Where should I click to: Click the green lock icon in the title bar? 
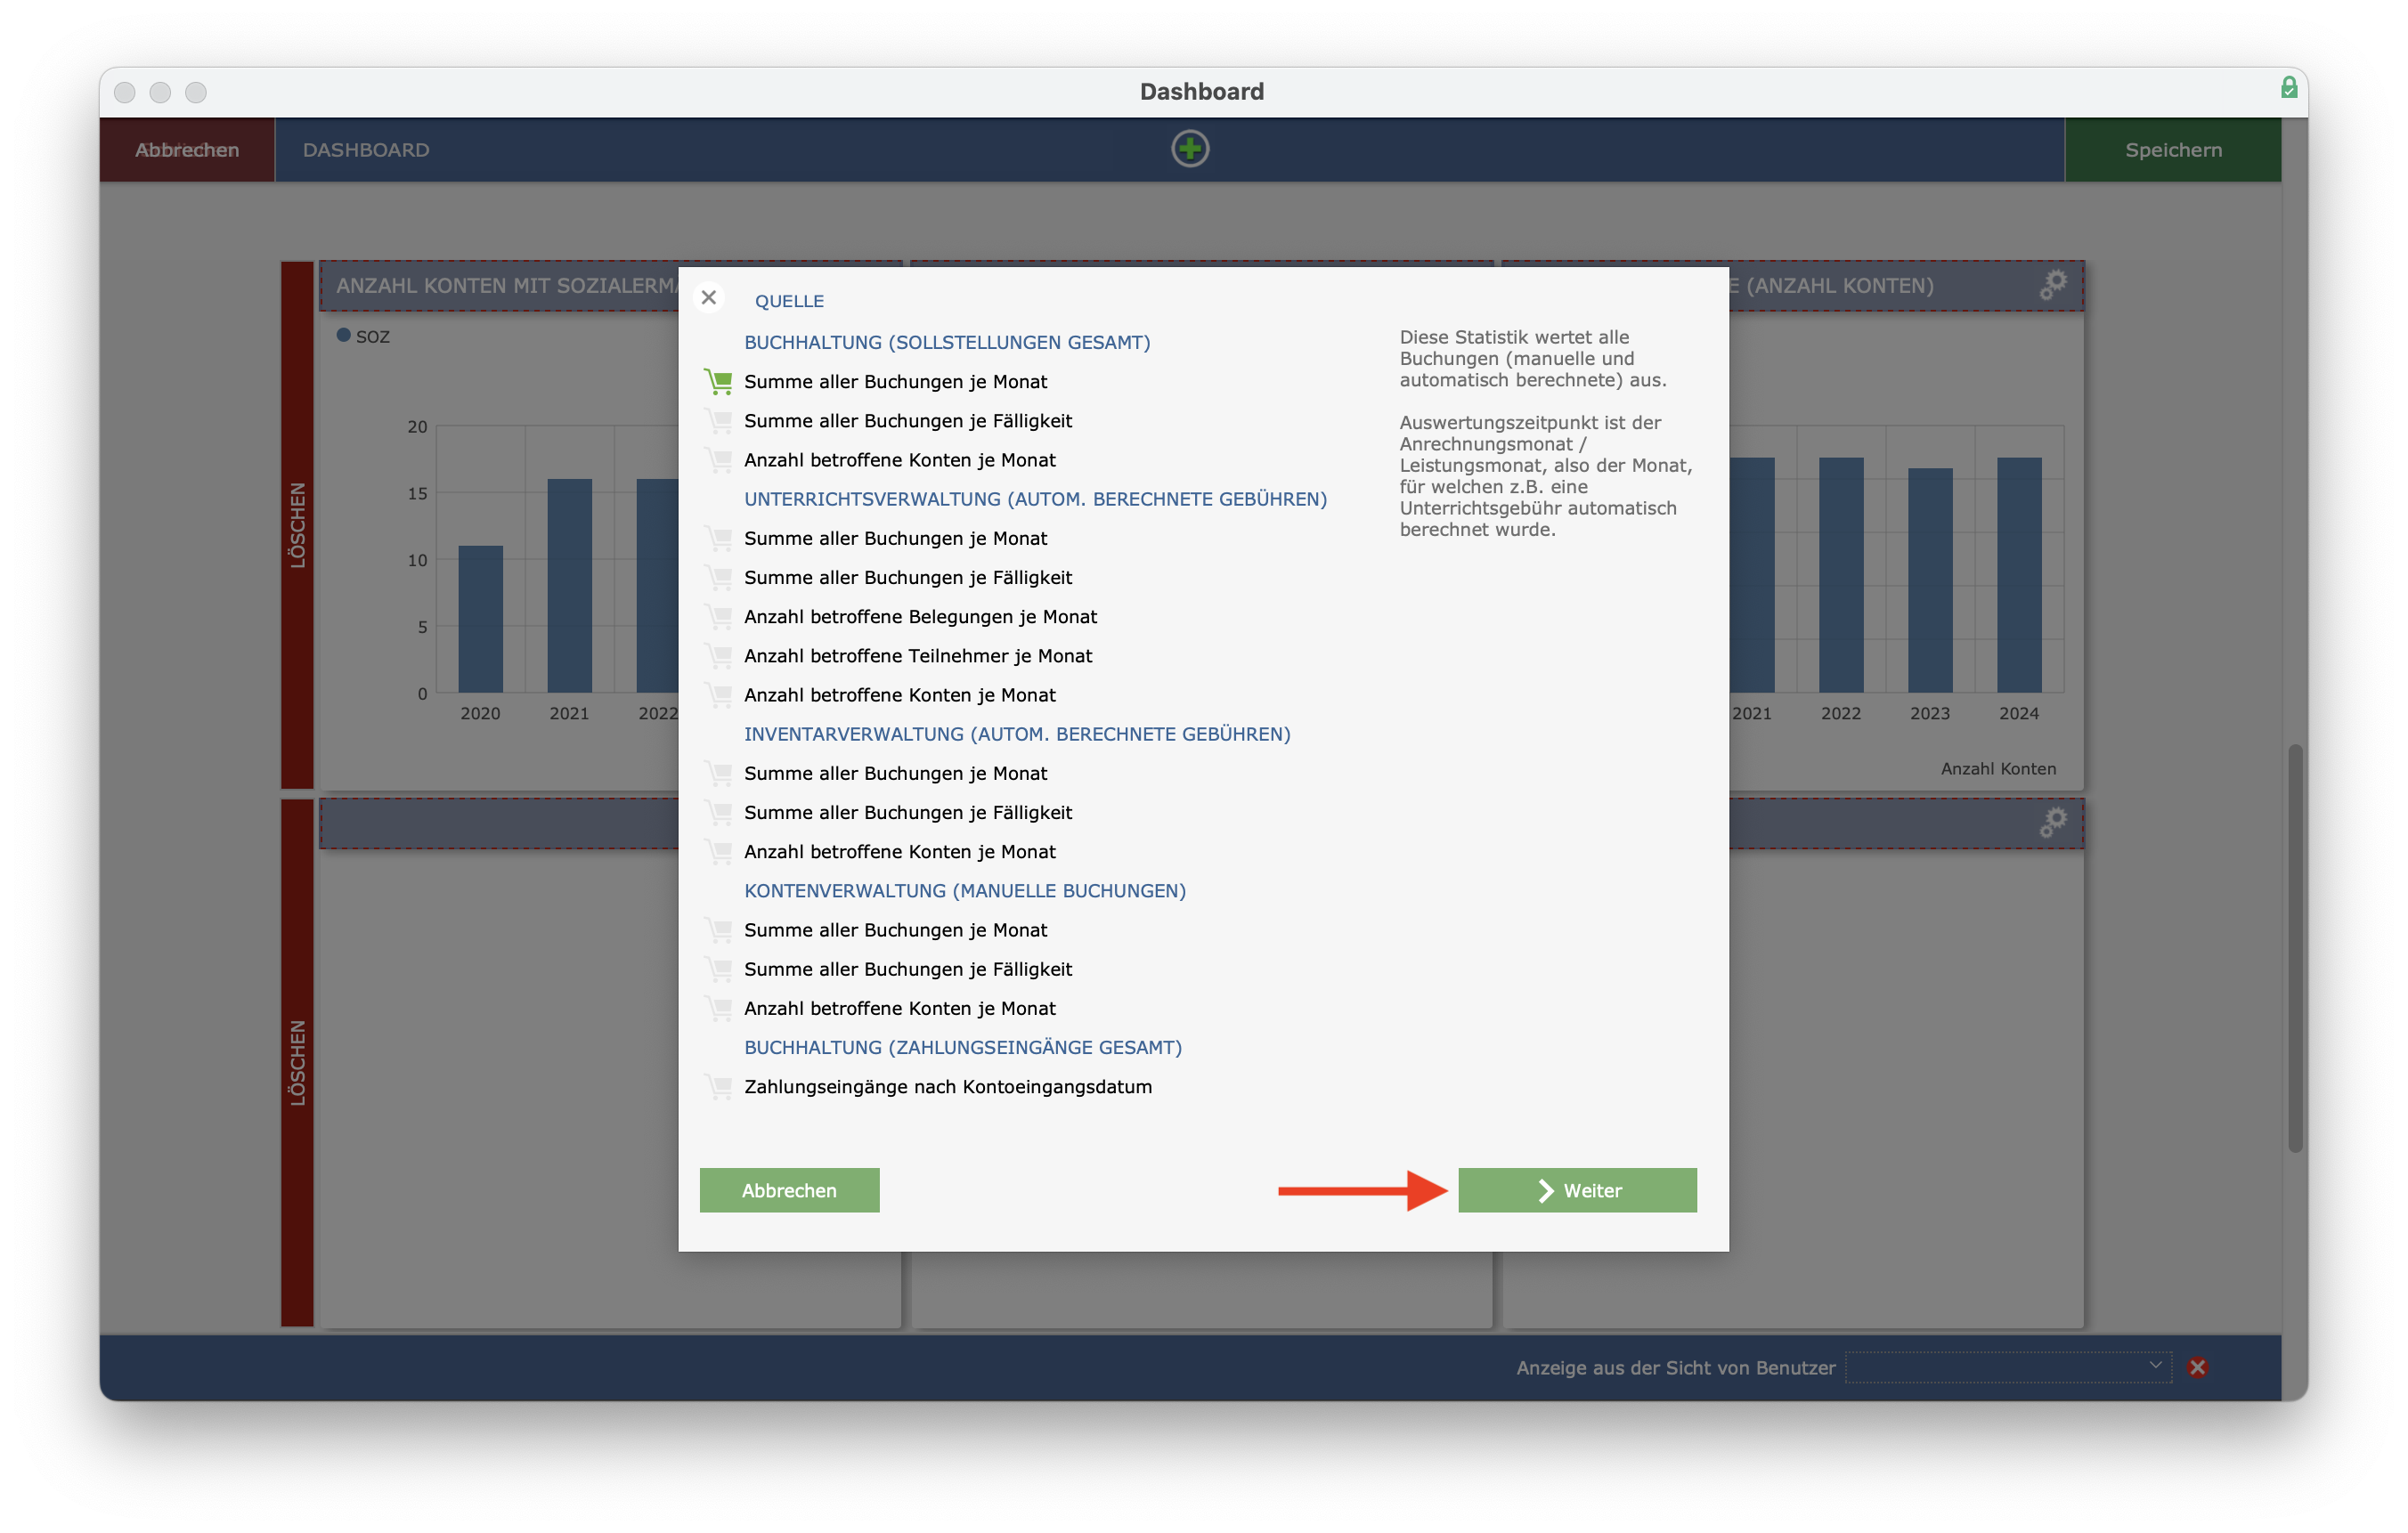pos(2289,88)
